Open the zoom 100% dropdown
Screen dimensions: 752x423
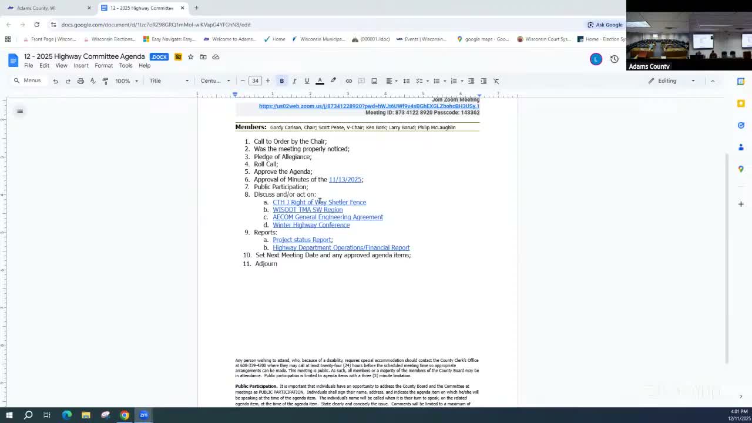point(127,81)
